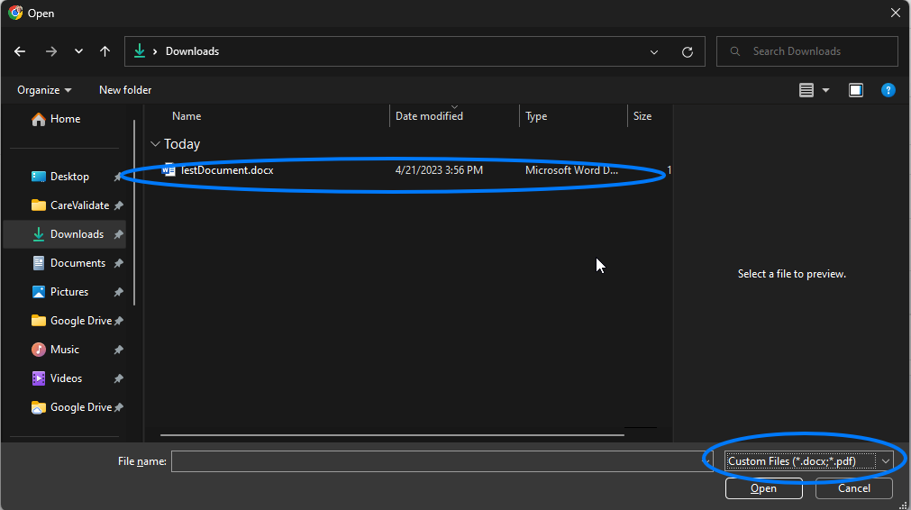Select Downloads in the sidebar
Viewport: 911px width, 510px height.
[65, 234]
